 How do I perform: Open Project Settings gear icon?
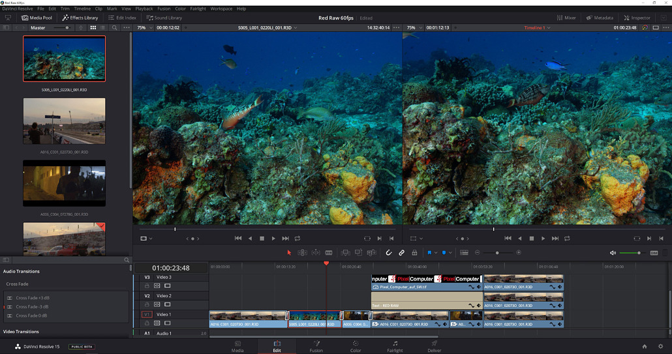point(660,346)
